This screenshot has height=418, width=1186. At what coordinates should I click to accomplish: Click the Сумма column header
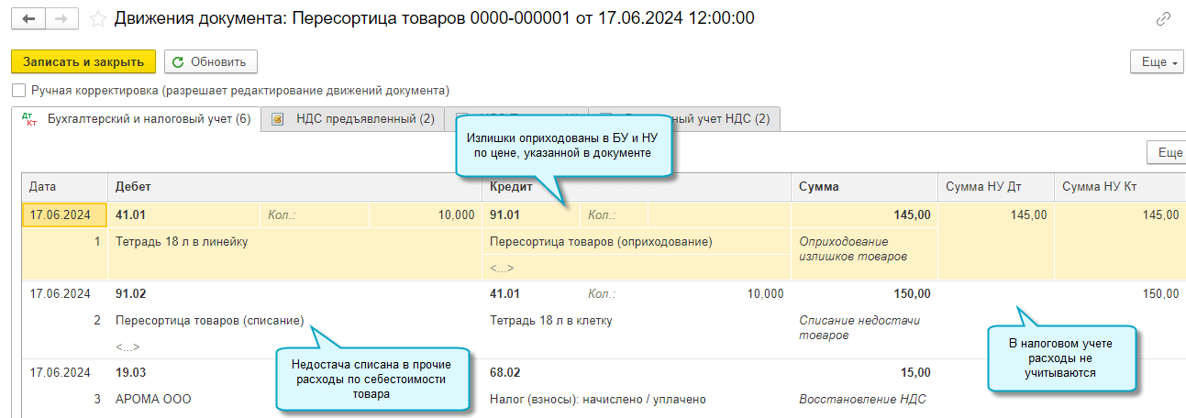point(864,187)
